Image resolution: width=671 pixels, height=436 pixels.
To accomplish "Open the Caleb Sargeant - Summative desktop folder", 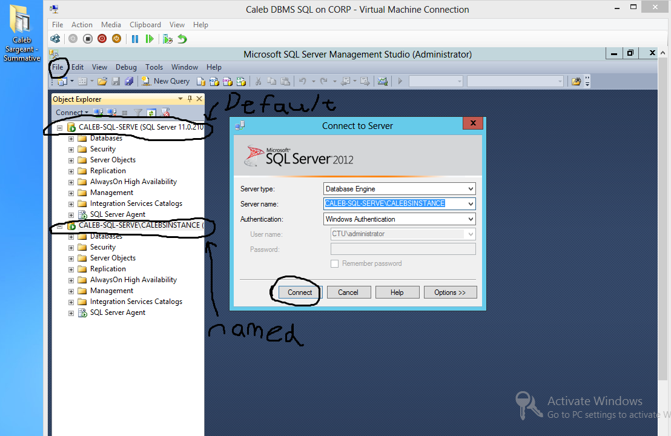I will tap(21, 33).
